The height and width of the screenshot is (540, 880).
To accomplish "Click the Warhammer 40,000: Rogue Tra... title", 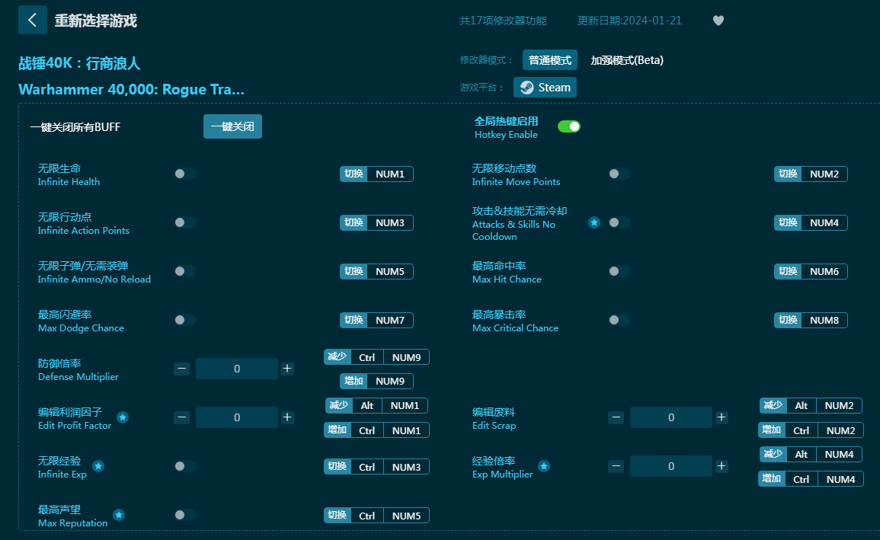I will click(131, 90).
